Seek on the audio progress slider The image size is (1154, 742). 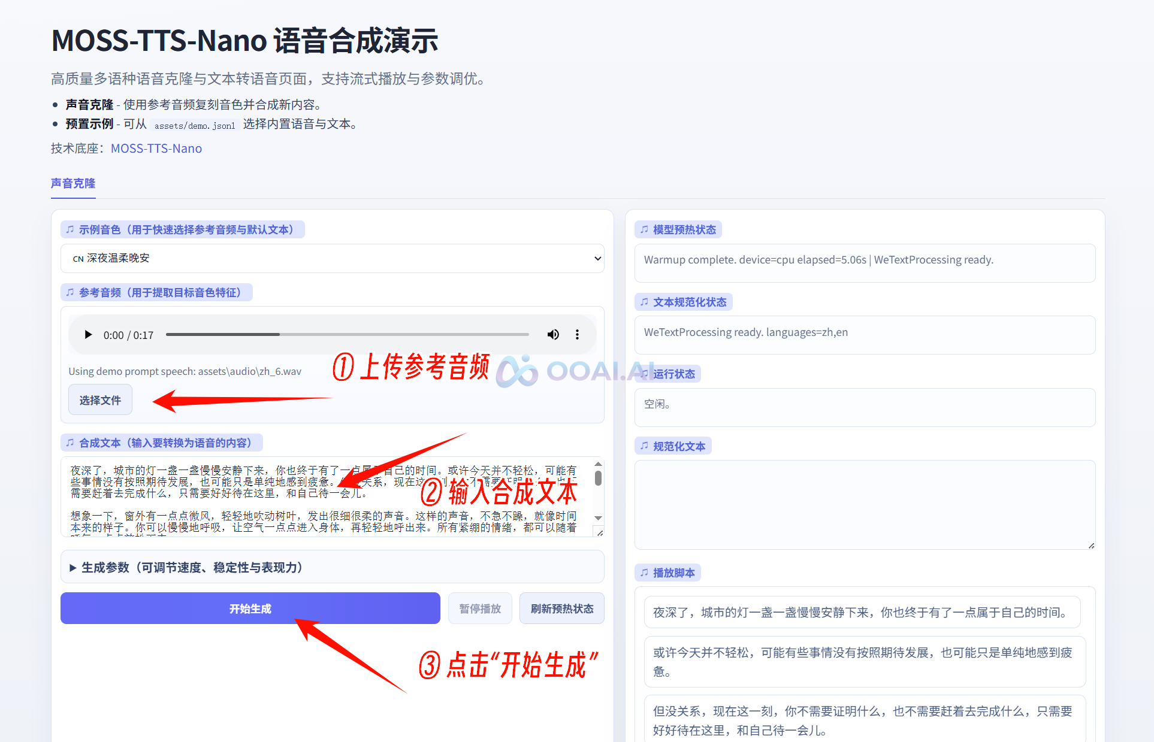(x=348, y=335)
